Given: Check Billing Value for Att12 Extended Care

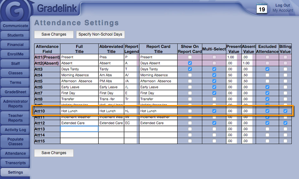Looking at the screenshot, I should tap(285, 123).
